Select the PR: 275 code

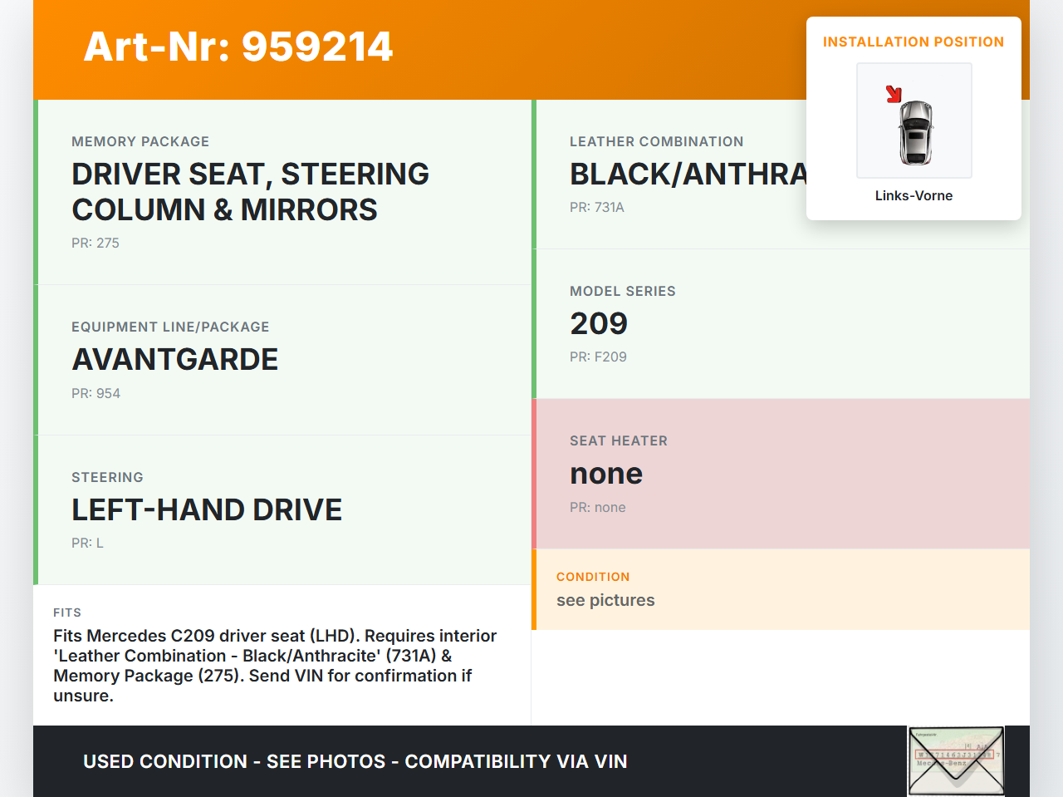pos(96,243)
